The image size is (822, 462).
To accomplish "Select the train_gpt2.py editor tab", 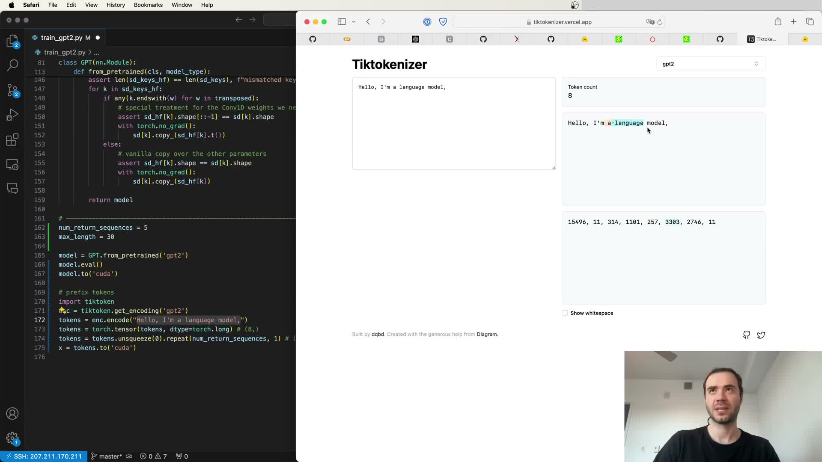I will (62, 38).
